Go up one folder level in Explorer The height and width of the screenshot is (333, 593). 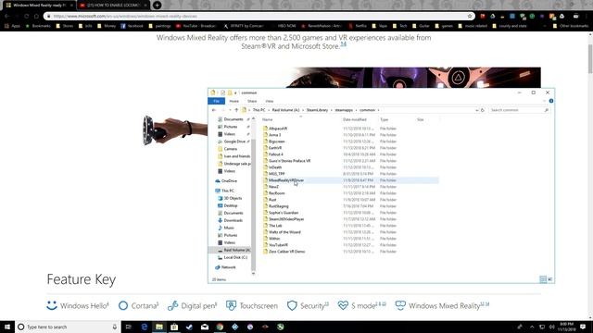(236, 110)
